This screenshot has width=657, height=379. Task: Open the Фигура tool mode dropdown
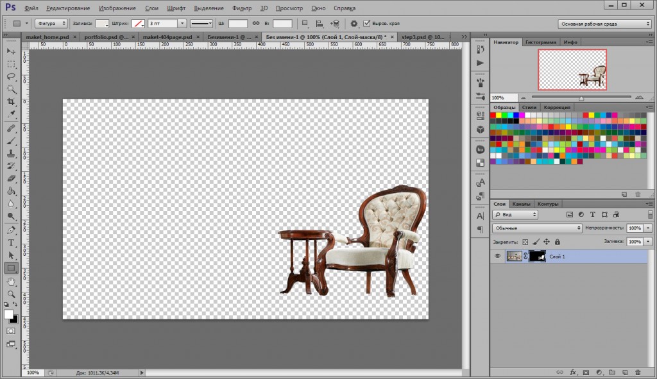point(51,24)
